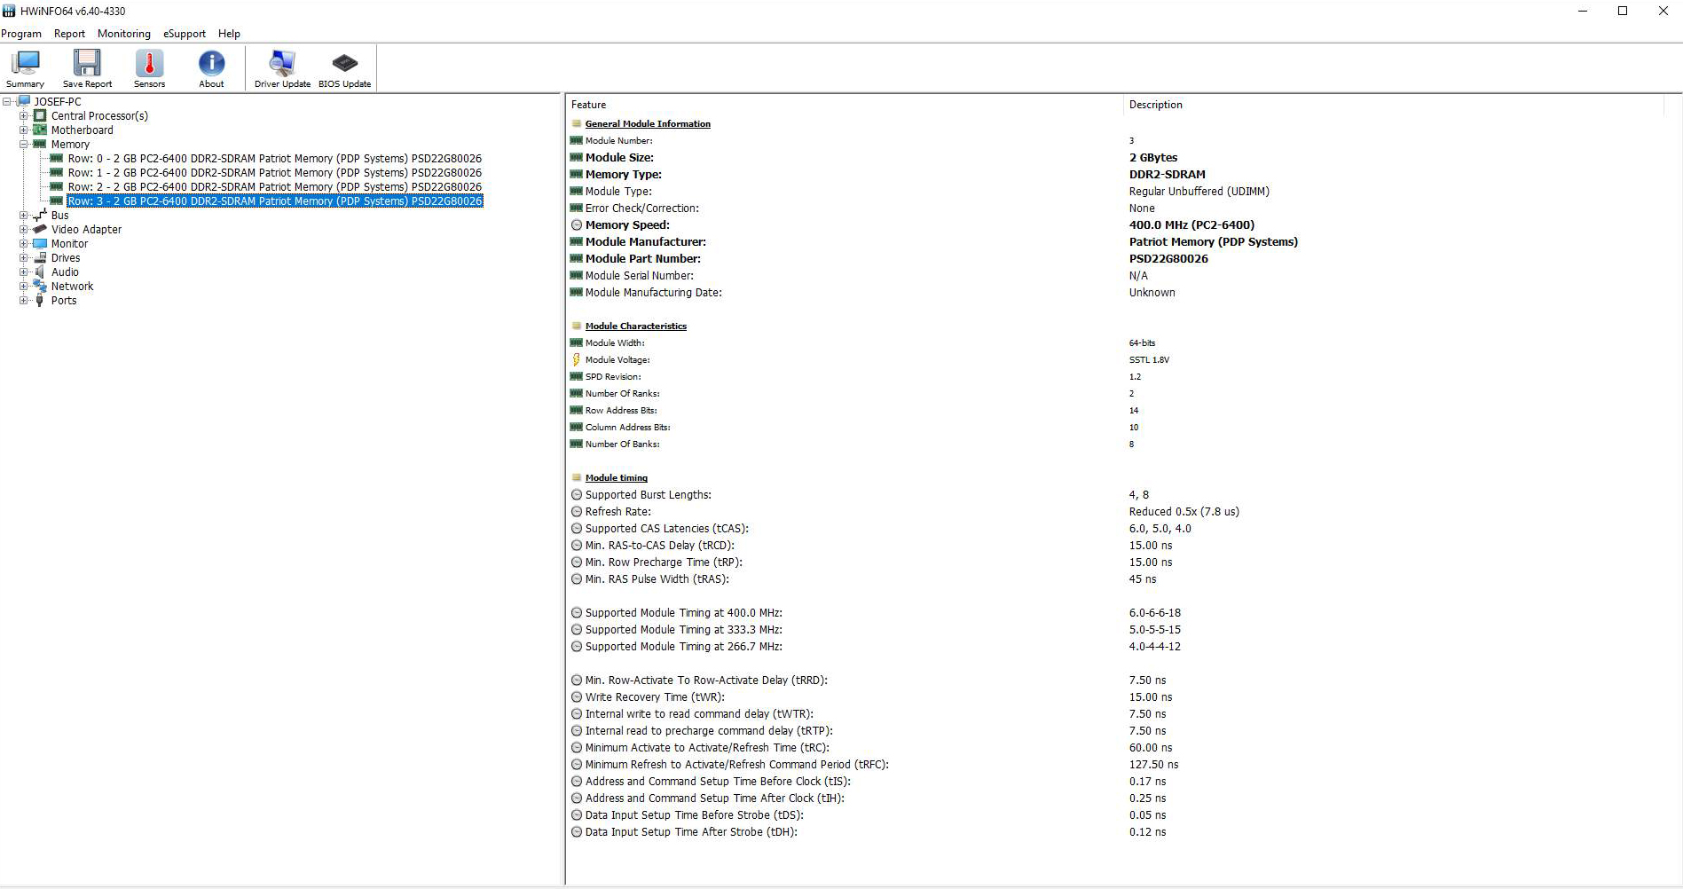Image resolution: width=1683 pixels, height=889 pixels.
Task: Open the Summary toolbar icon
Action: tap(25, 67)
